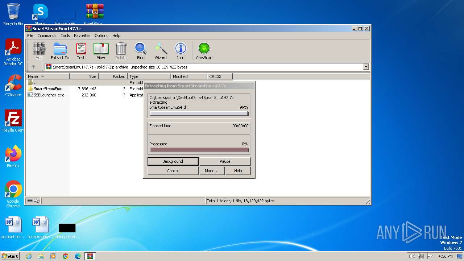Click Media Player icon in taskbar
This screenshot has height=261, width=464.
click(x=53, y=256)
